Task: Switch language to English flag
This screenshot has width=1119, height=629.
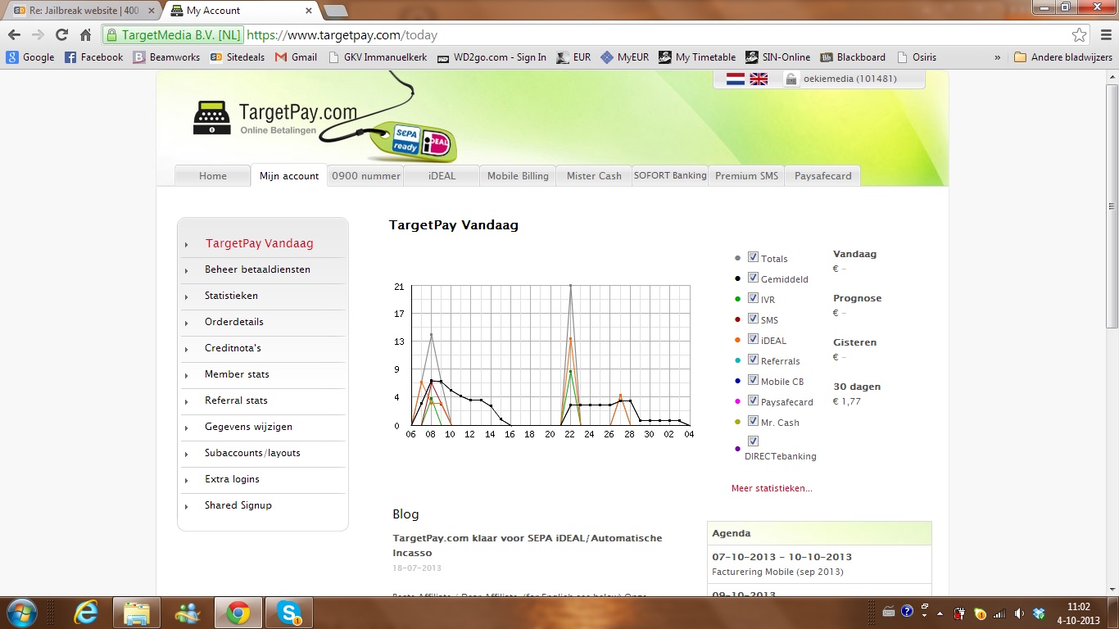Action: pyautogui.click(x=759, y=79)
